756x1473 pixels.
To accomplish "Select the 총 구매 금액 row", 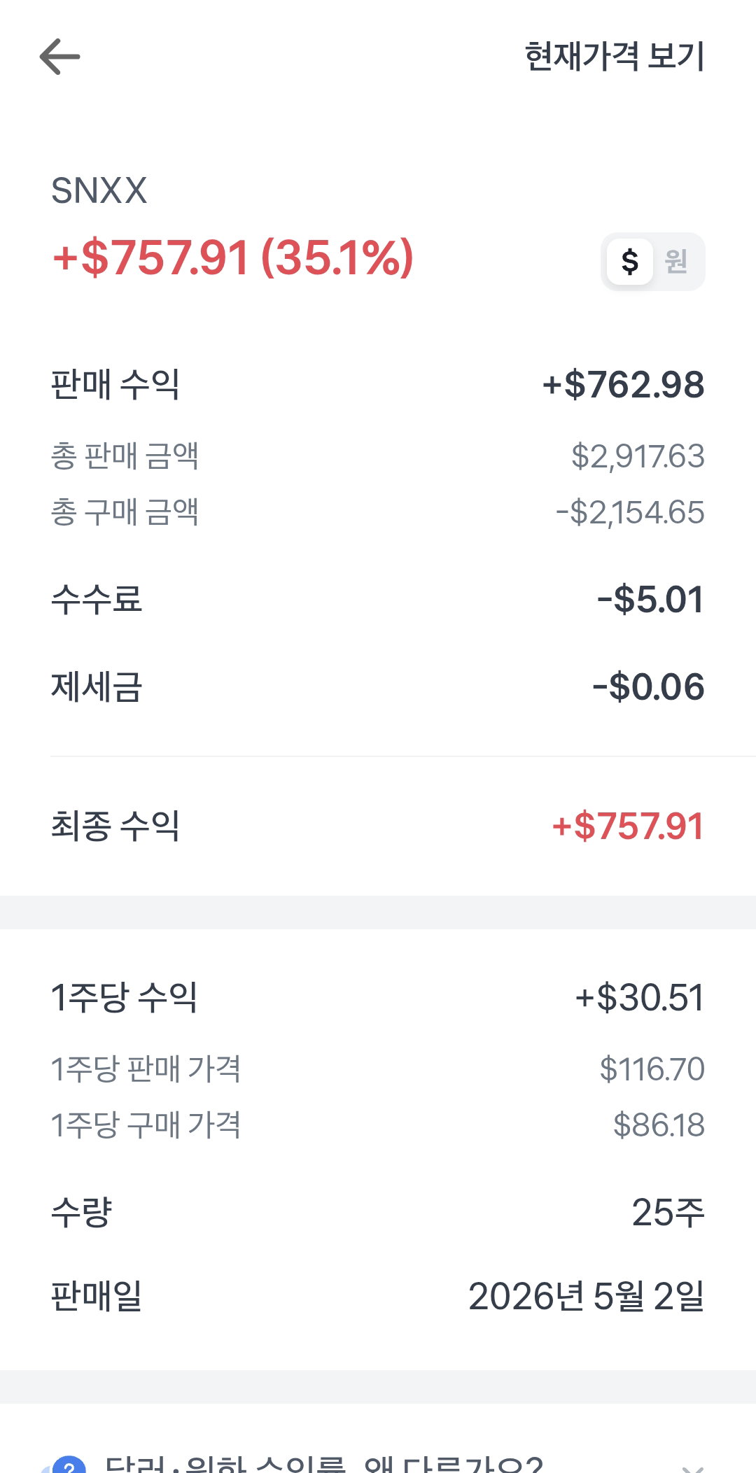I will tap(378, 512).
